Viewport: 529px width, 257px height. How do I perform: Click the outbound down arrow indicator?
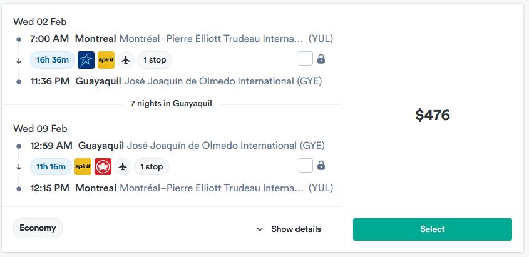tap(19, 61)
